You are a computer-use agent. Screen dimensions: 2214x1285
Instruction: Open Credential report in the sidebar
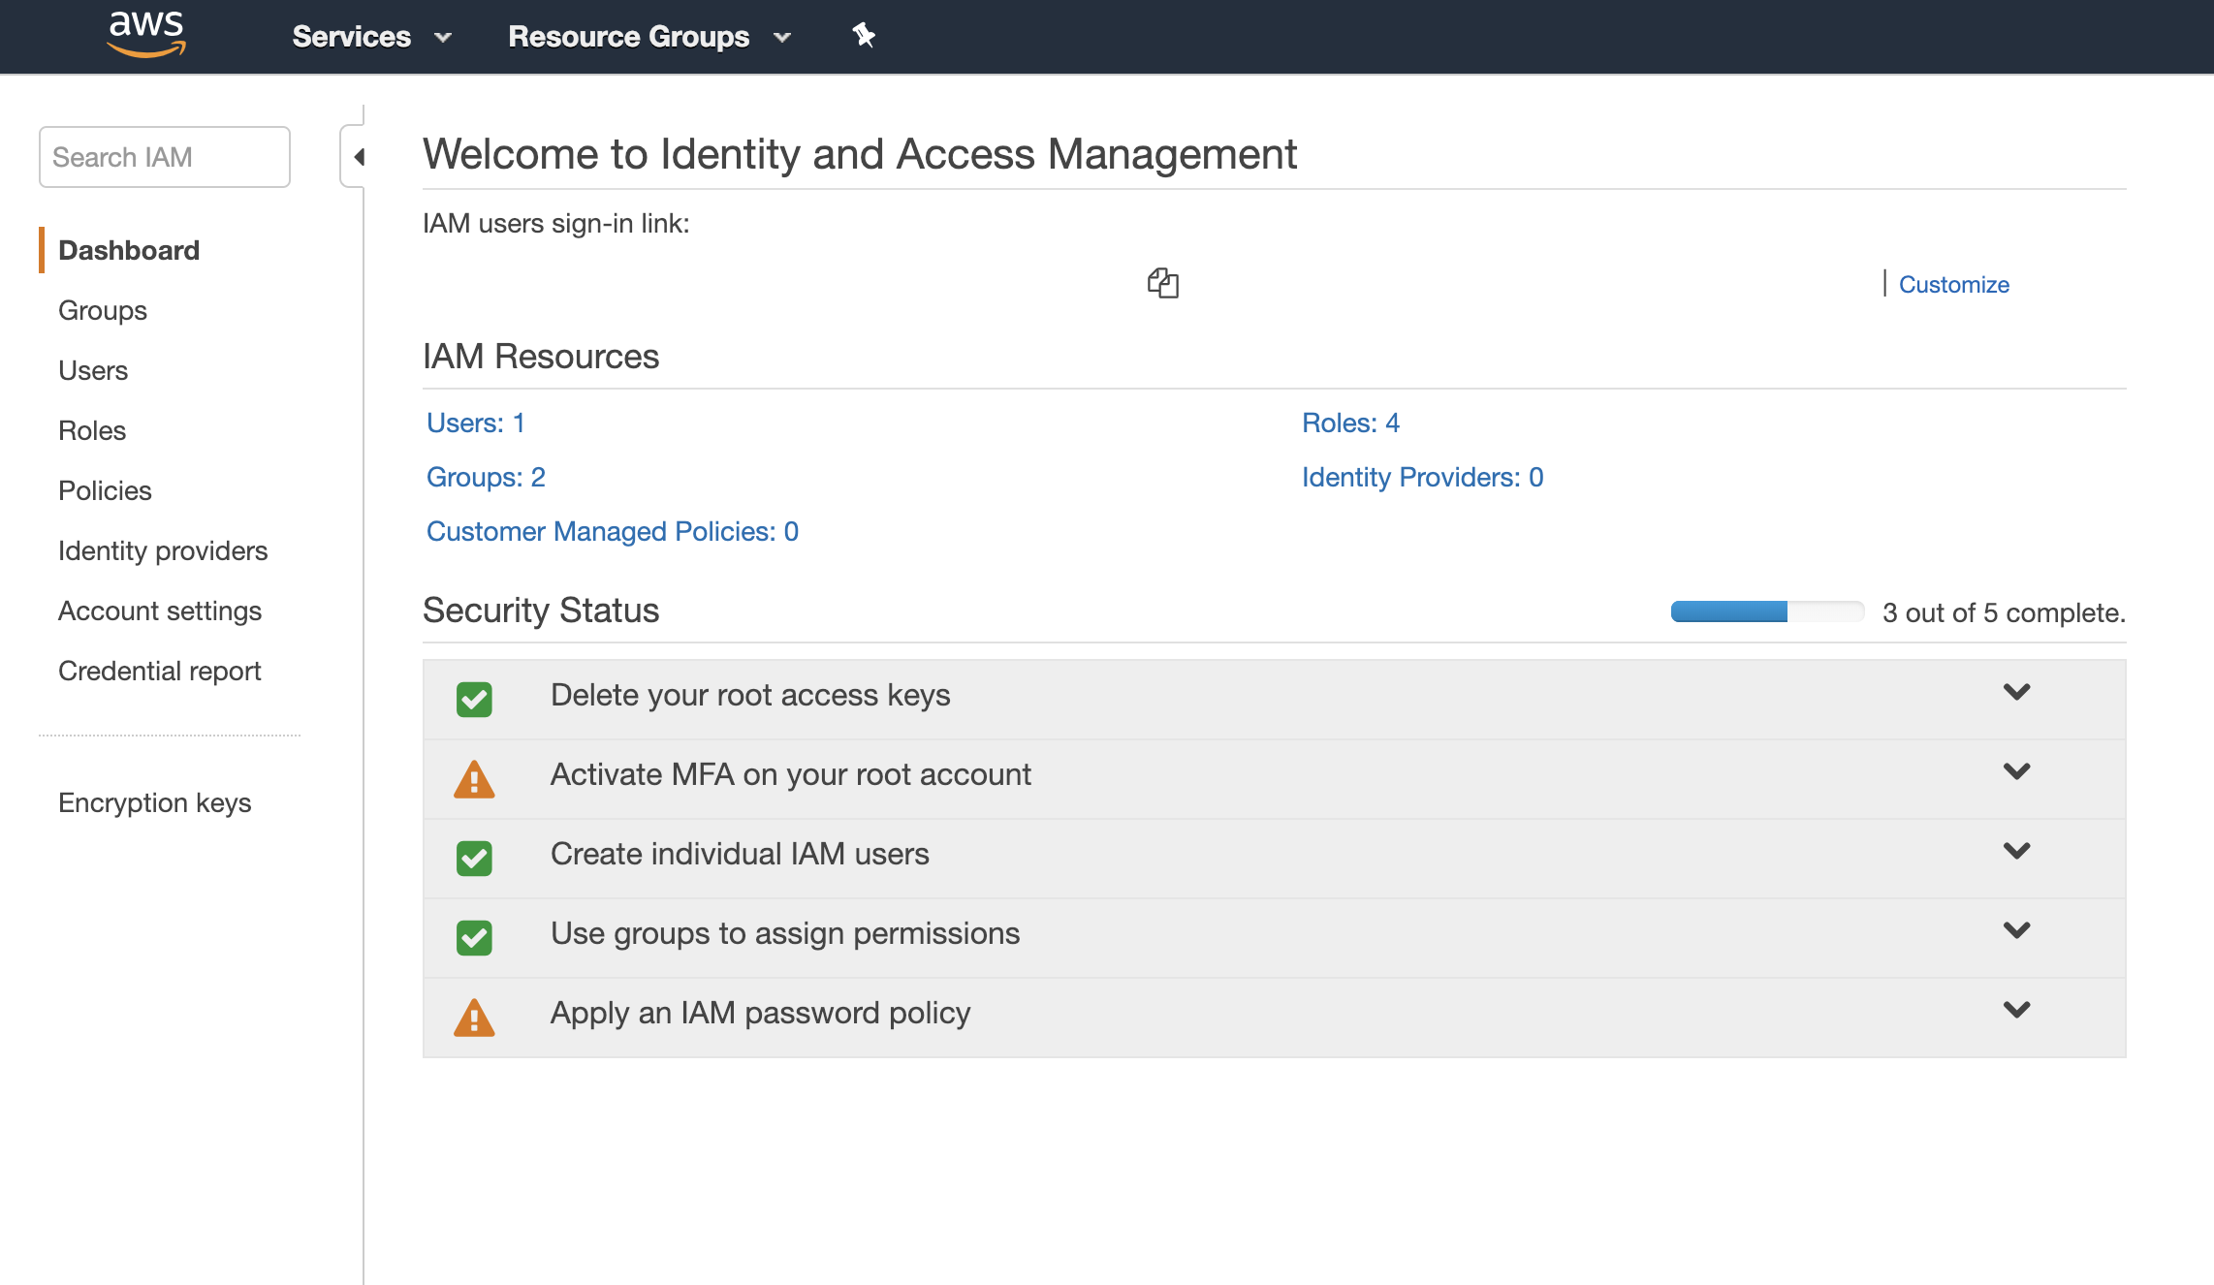tap(160, 671)
